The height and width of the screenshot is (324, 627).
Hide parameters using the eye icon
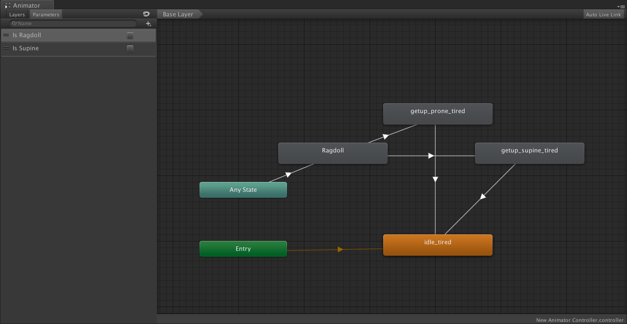tap(147, 14)
